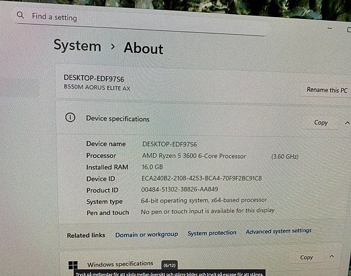This screenshot has height=276, width=351.
Task: Click the About breadcrumb title
Action: pos(143,48)
